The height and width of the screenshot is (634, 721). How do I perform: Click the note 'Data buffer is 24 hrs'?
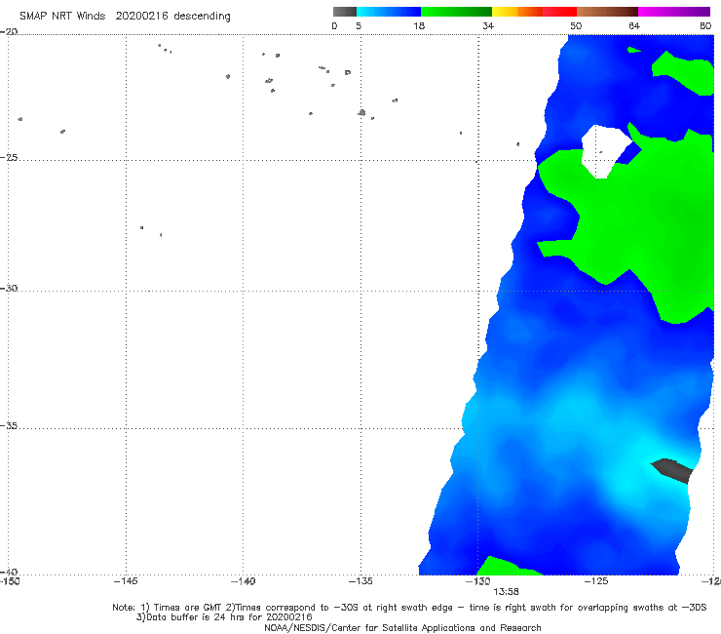coord(224,617)
